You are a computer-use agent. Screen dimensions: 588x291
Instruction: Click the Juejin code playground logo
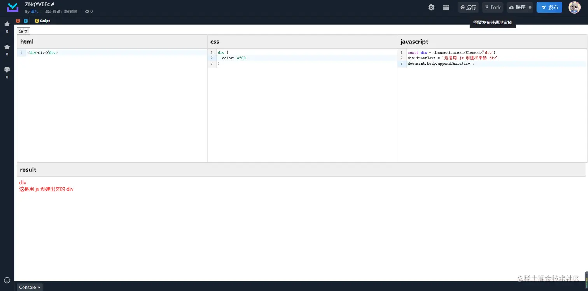click(13, 7)
